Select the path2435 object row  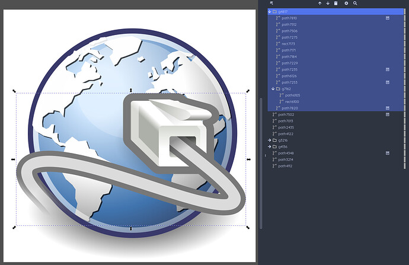click(335, 127)
